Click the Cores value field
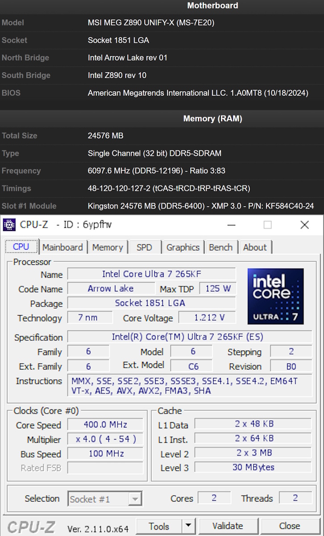The height and width of the screenshot is (536, 324). pyautogui.click(x=214, y=498)
